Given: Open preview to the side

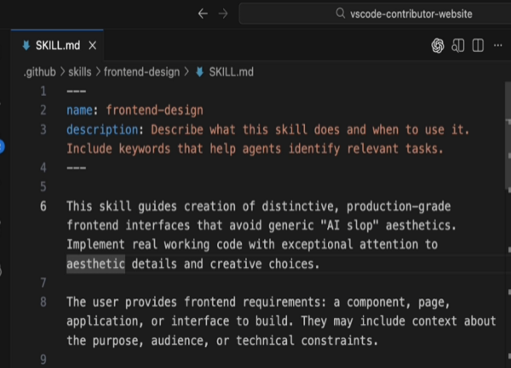Looking at the screenshot, I should click(x=458, y=46).
